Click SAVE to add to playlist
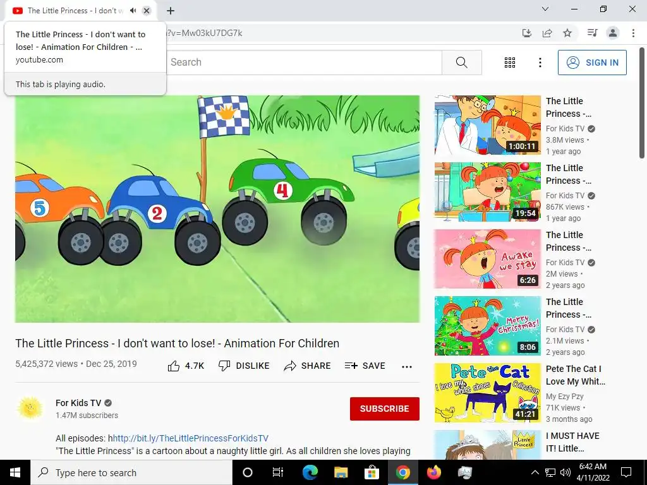This screenshot has height=485, width=647. [x=365, y=366]
